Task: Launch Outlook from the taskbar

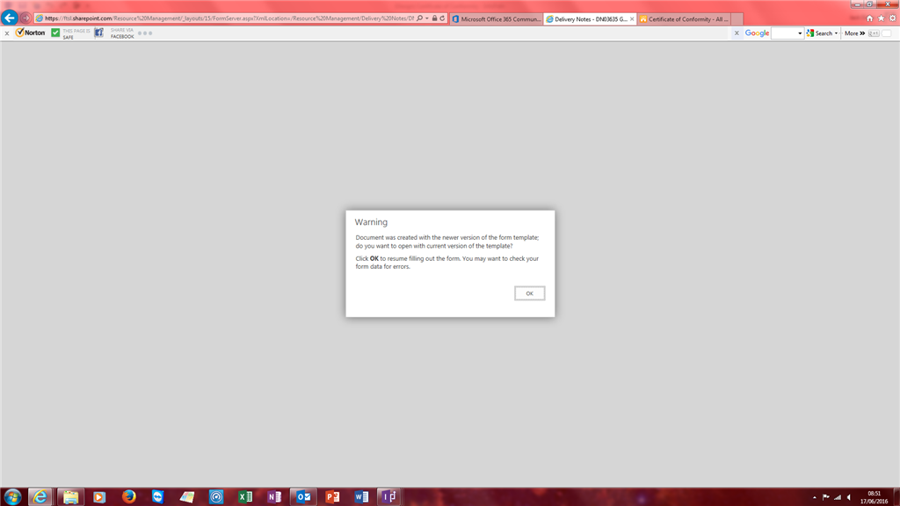Action: coord(303,496)
